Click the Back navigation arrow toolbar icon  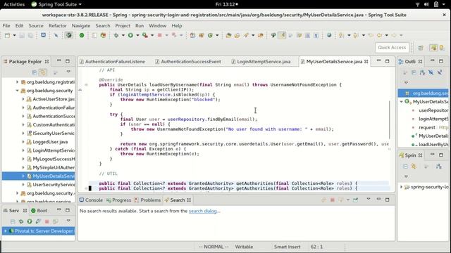379,35
